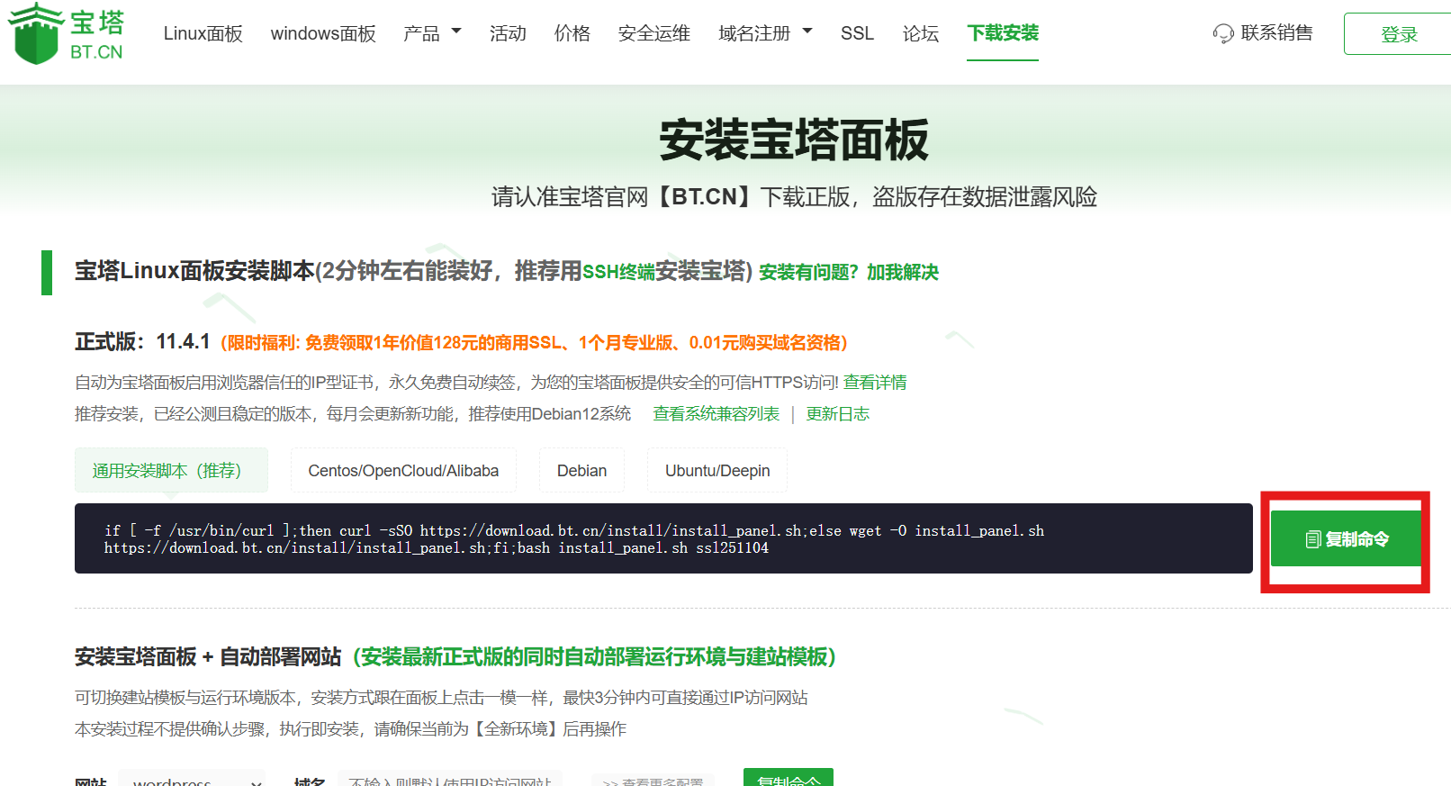Switch to the Centos/OpenCloud/Alibaba tab
This screenshot has width=1451, height=786.
tap(403, 471)
